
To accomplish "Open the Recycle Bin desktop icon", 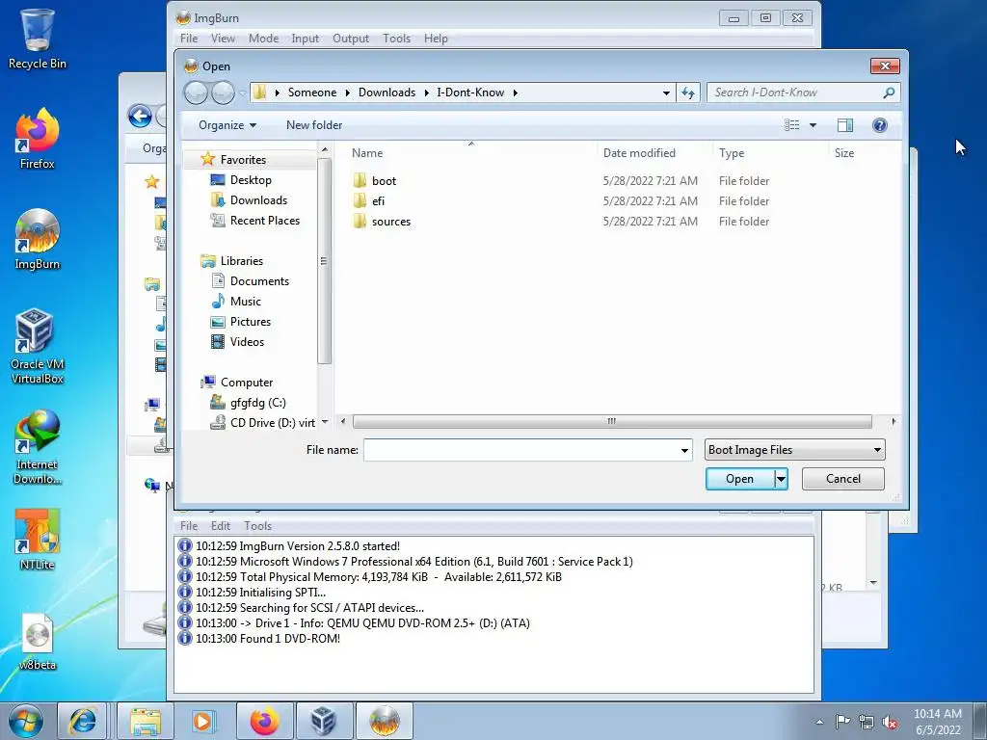I will [38, 38].
